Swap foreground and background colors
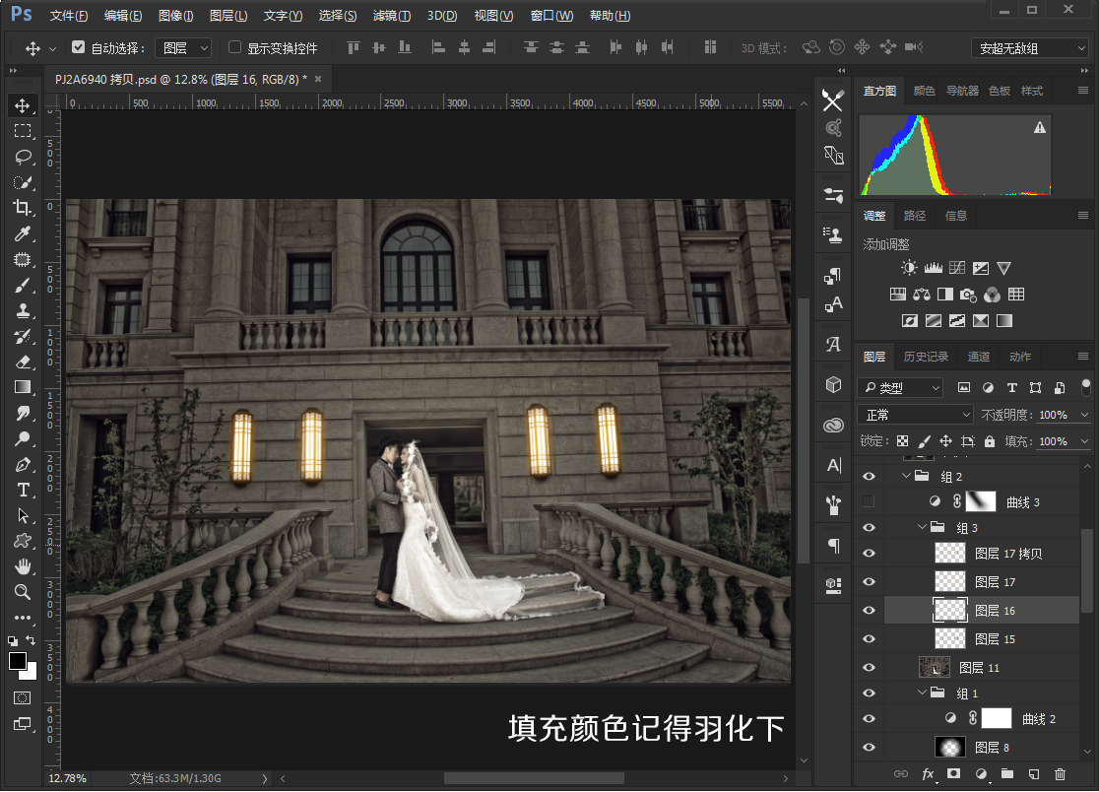 31,640
